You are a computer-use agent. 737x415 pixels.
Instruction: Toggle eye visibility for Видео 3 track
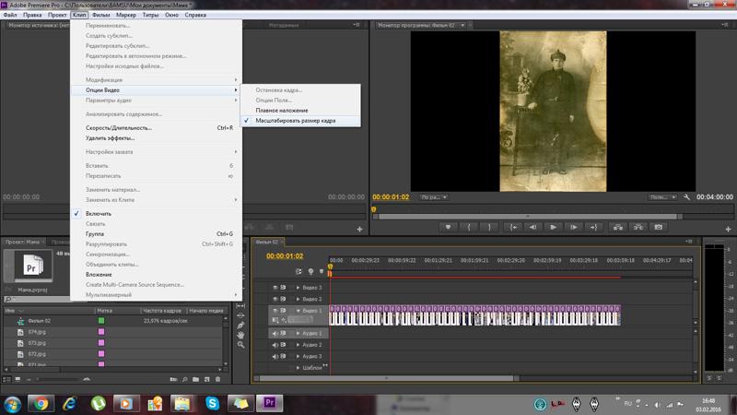click(x=275, y=288)
